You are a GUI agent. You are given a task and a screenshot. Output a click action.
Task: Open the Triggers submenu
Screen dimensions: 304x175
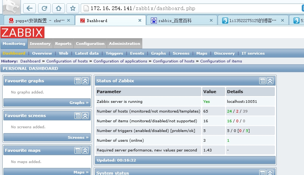point(114,53)
